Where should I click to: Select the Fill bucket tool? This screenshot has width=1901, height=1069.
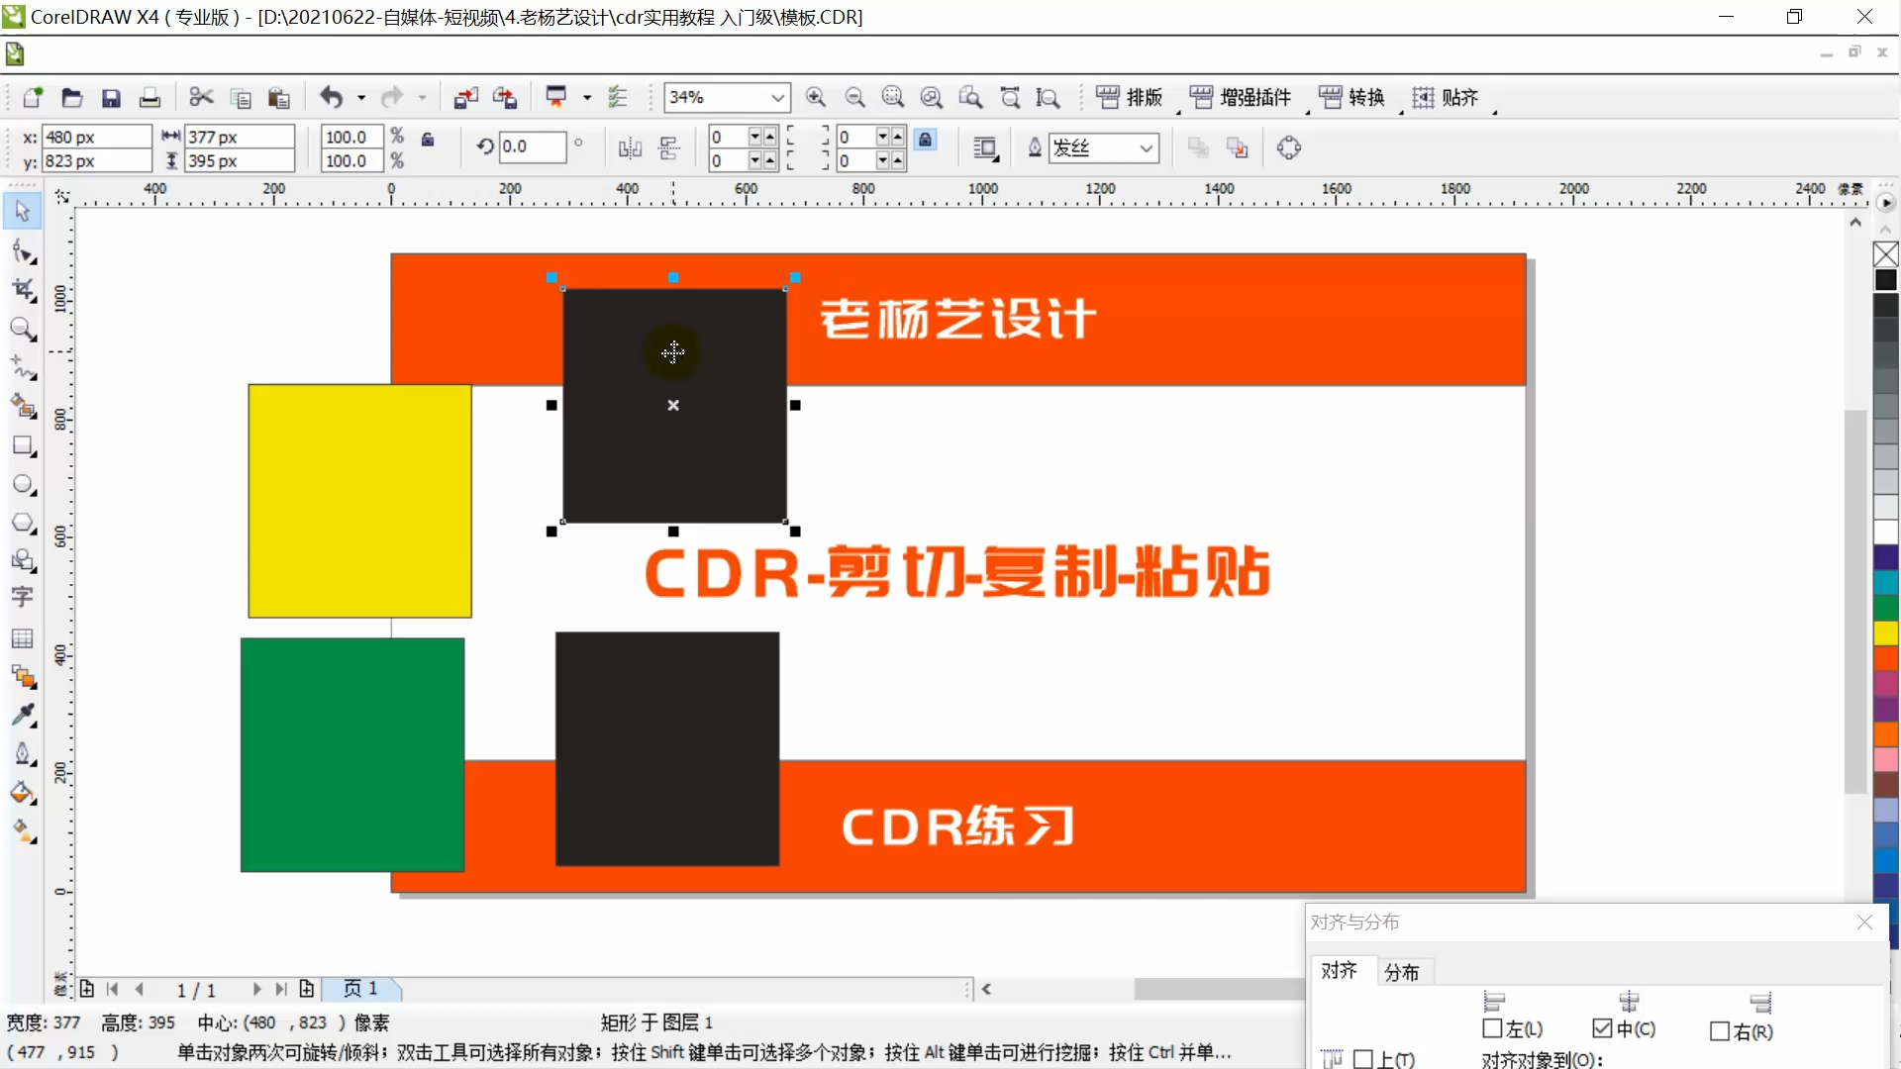click(x=24, y=793)
